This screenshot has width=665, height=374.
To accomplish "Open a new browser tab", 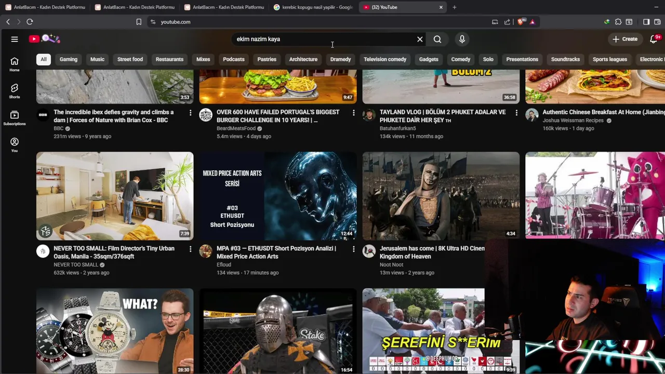I will 454,7.
